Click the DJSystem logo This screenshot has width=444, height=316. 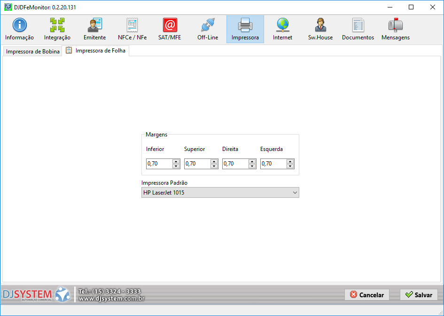(x=36, y=294)
